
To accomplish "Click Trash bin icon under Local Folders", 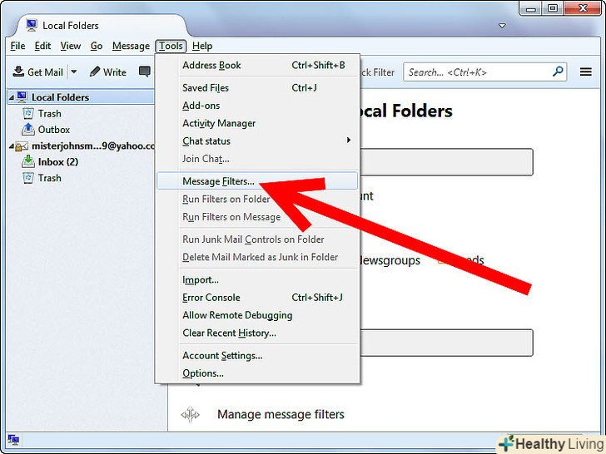I will coord(27,113).
